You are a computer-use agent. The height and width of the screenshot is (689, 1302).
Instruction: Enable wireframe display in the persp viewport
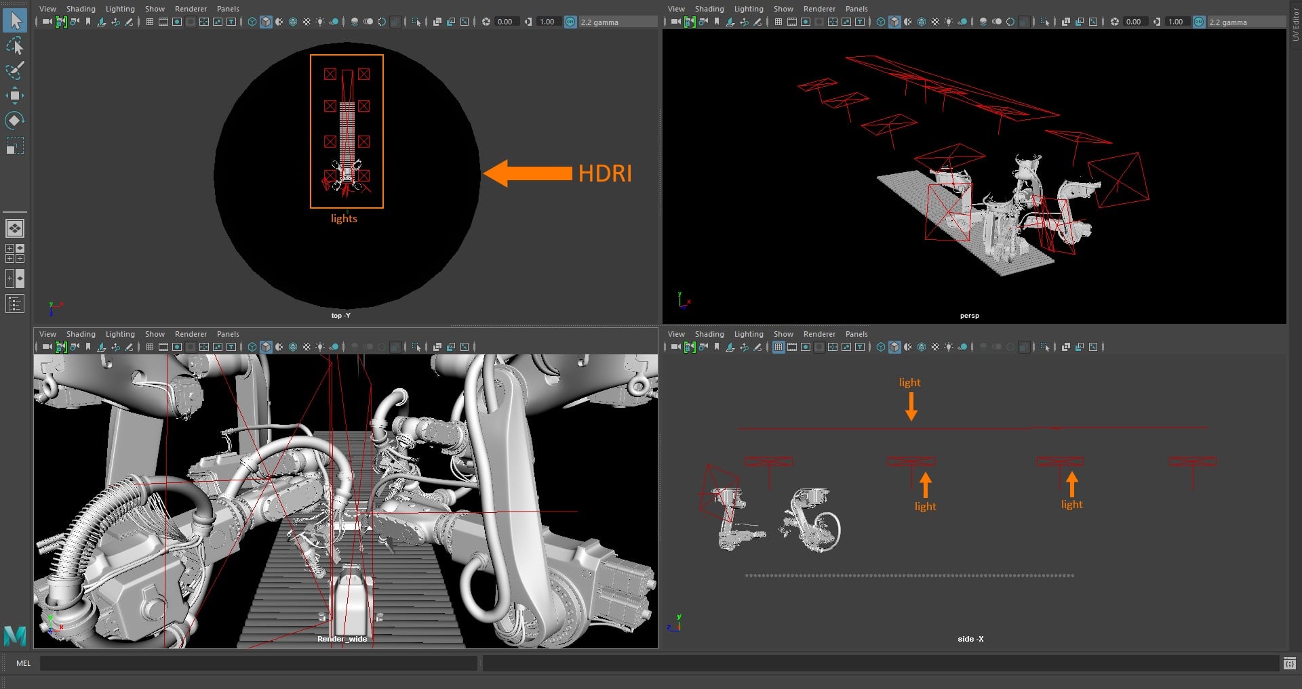click(881, 21)
